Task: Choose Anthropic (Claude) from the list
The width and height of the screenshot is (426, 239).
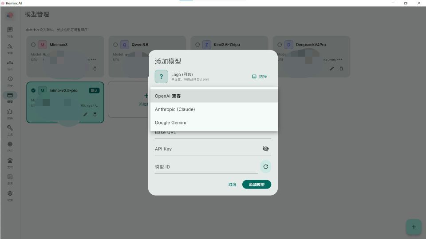Action: (214, 109)
